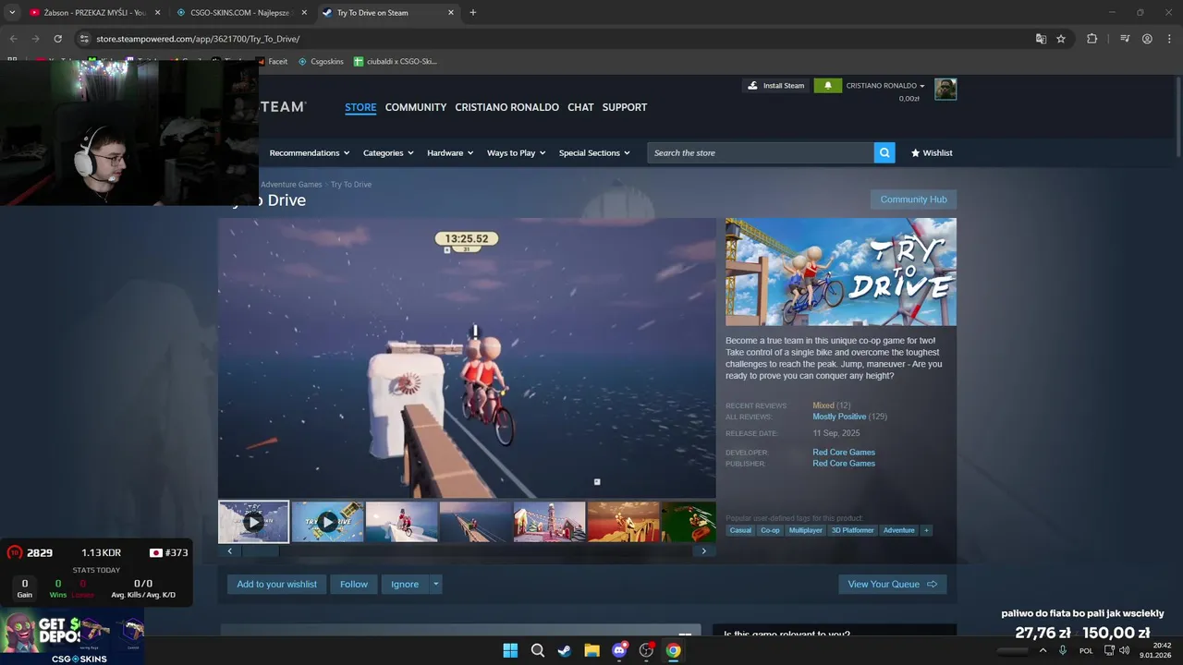This screenshot has width=1183, height=665.
Task: Open the third media thumbnail
Action: [x=401, y=522]
